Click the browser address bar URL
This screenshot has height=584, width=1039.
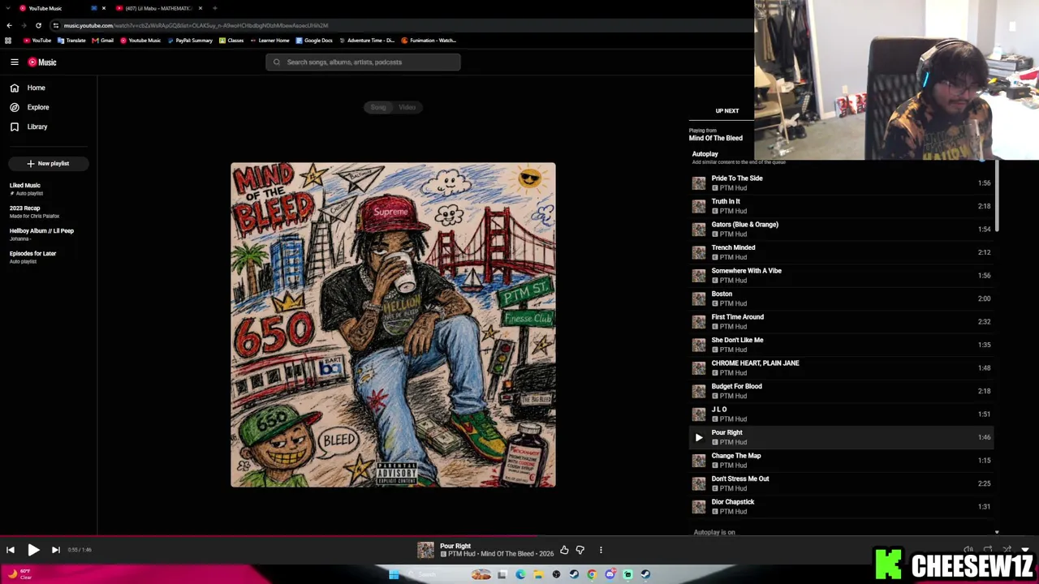(196, 25)
